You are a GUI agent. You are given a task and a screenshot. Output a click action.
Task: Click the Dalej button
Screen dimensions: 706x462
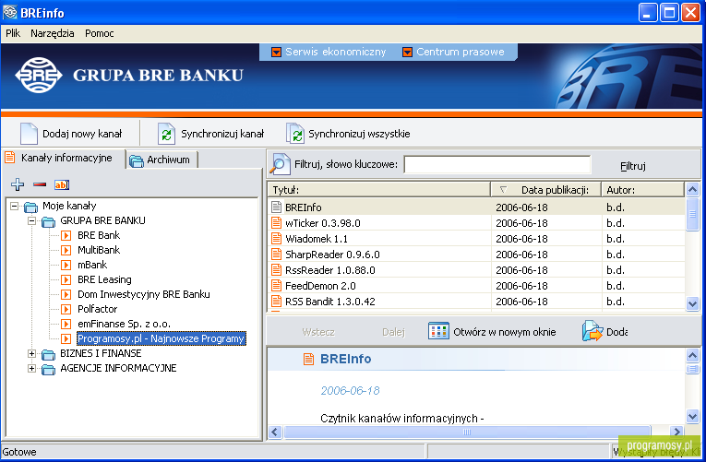(x=393, y=332)
